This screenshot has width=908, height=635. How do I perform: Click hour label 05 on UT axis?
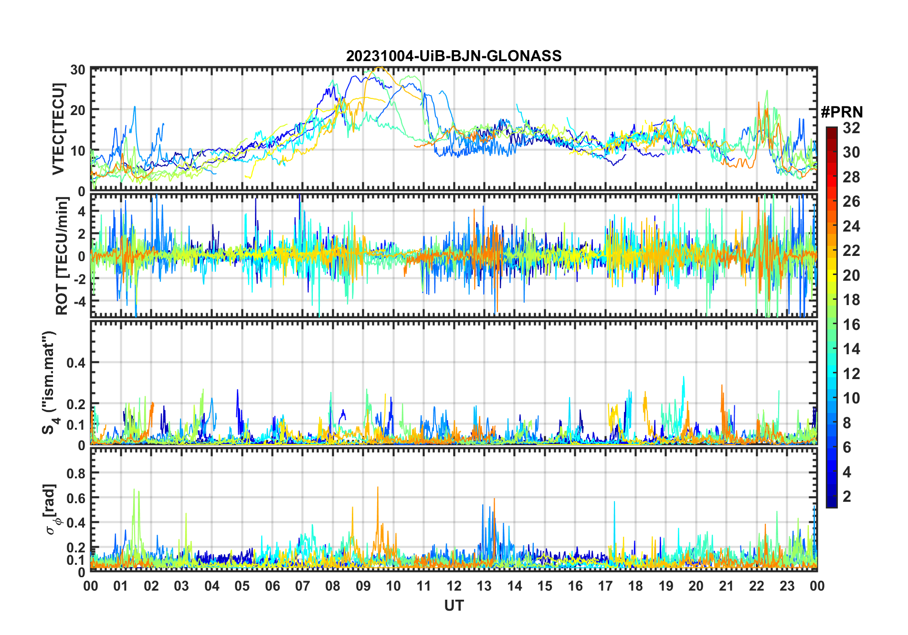242,586
